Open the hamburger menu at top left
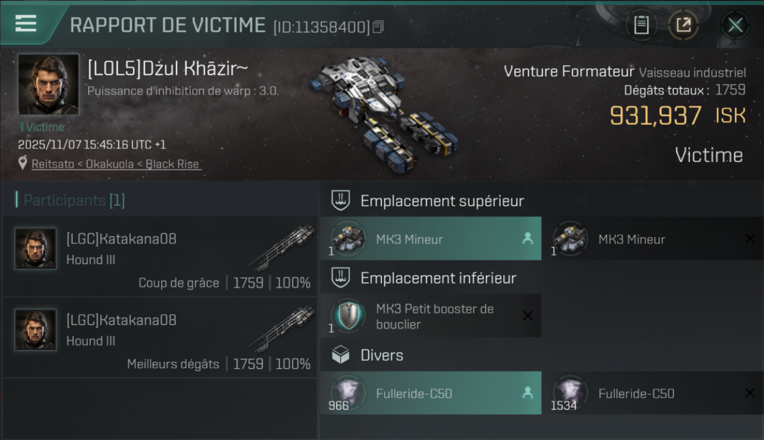Screen dimensions: 764x440 (x=26, y=23)
